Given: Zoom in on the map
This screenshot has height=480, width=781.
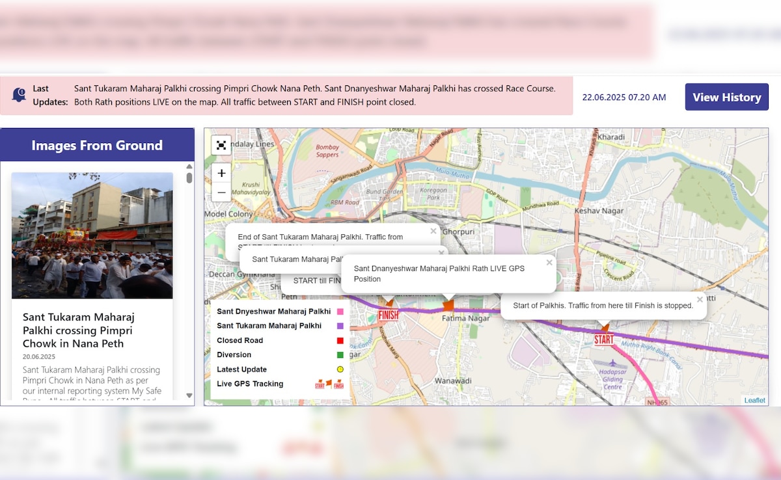Looking at the screenshot, I should coord(221,173).
